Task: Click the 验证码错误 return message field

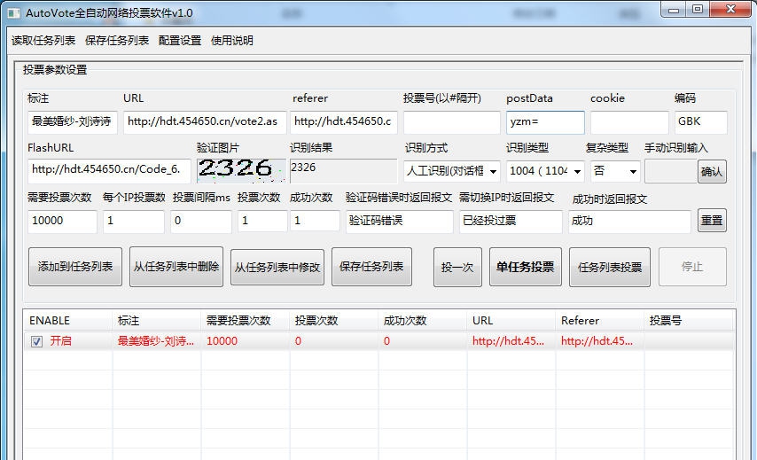Action: [x=399, y=222]
